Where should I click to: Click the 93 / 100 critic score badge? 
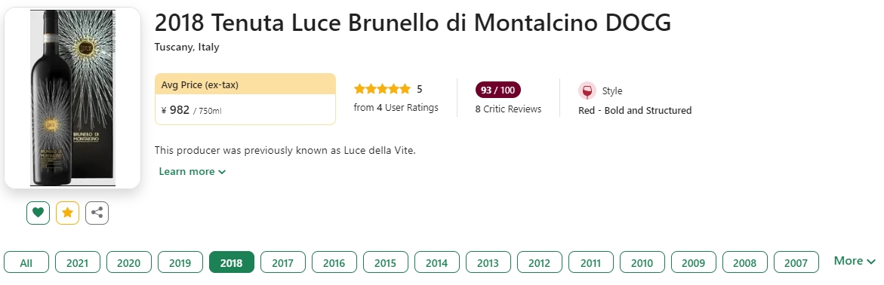[x=497, y=90]
